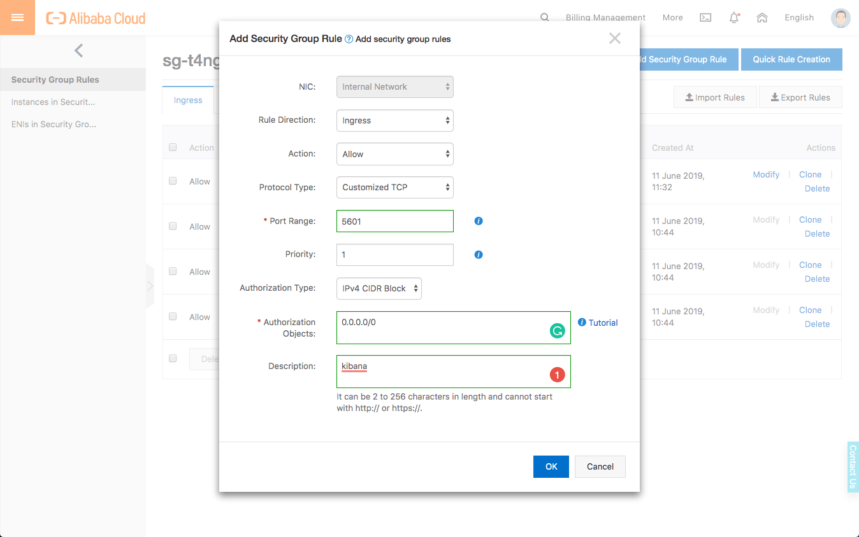Close the Add Security Group Rule dialog
Image resolution: width=859 pixels, height=537 pixels.
pos(614,38)
